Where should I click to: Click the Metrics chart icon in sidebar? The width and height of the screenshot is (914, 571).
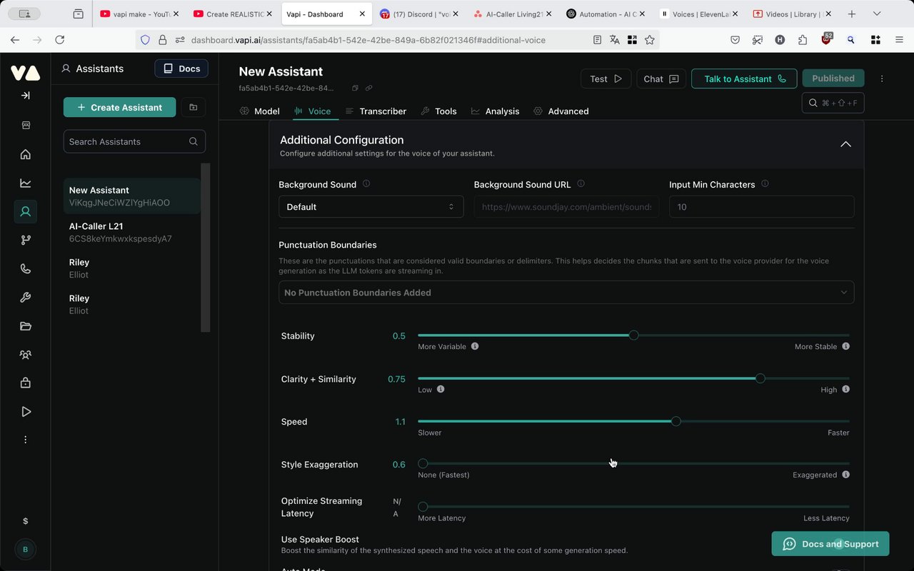(x=26, y=183)
